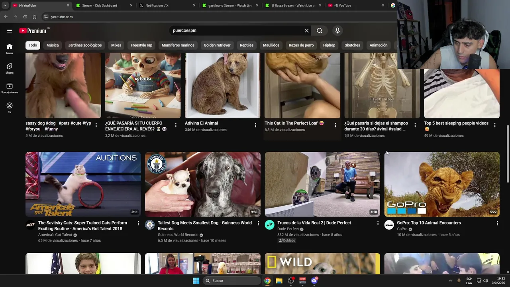Start voice search with the microphone
Viewport: 510px width, 287px height.
337,30
